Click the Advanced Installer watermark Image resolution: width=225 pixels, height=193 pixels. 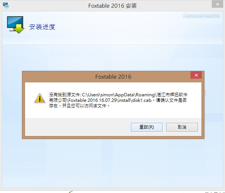(x=201, y=16)
